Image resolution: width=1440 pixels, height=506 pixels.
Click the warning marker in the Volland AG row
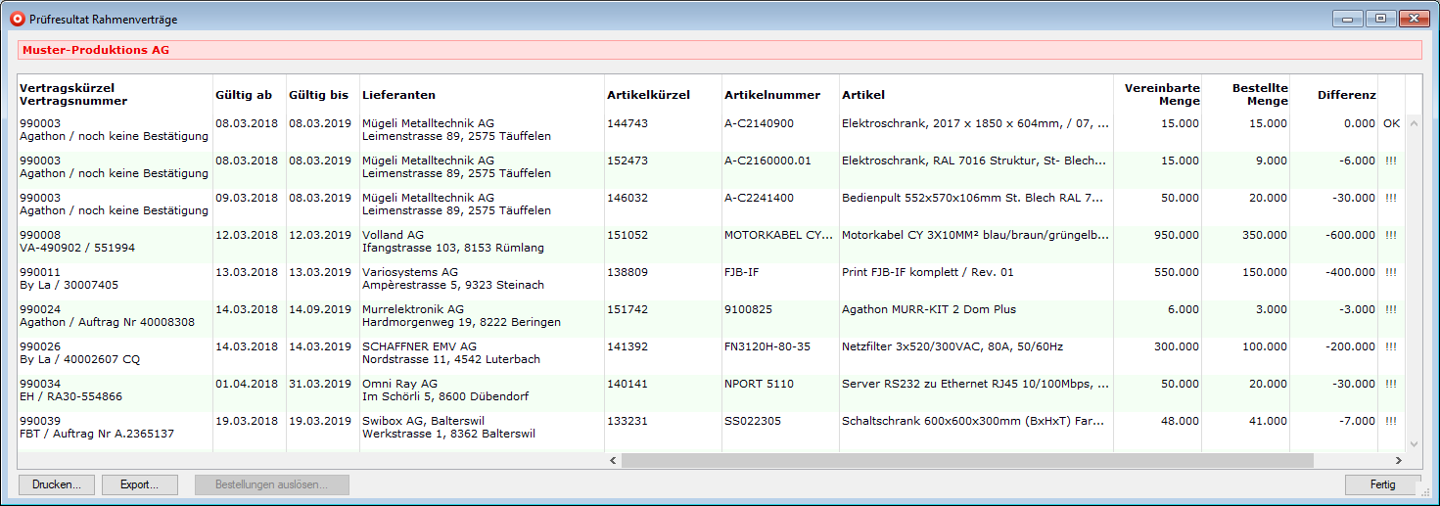coord(1391,236)
